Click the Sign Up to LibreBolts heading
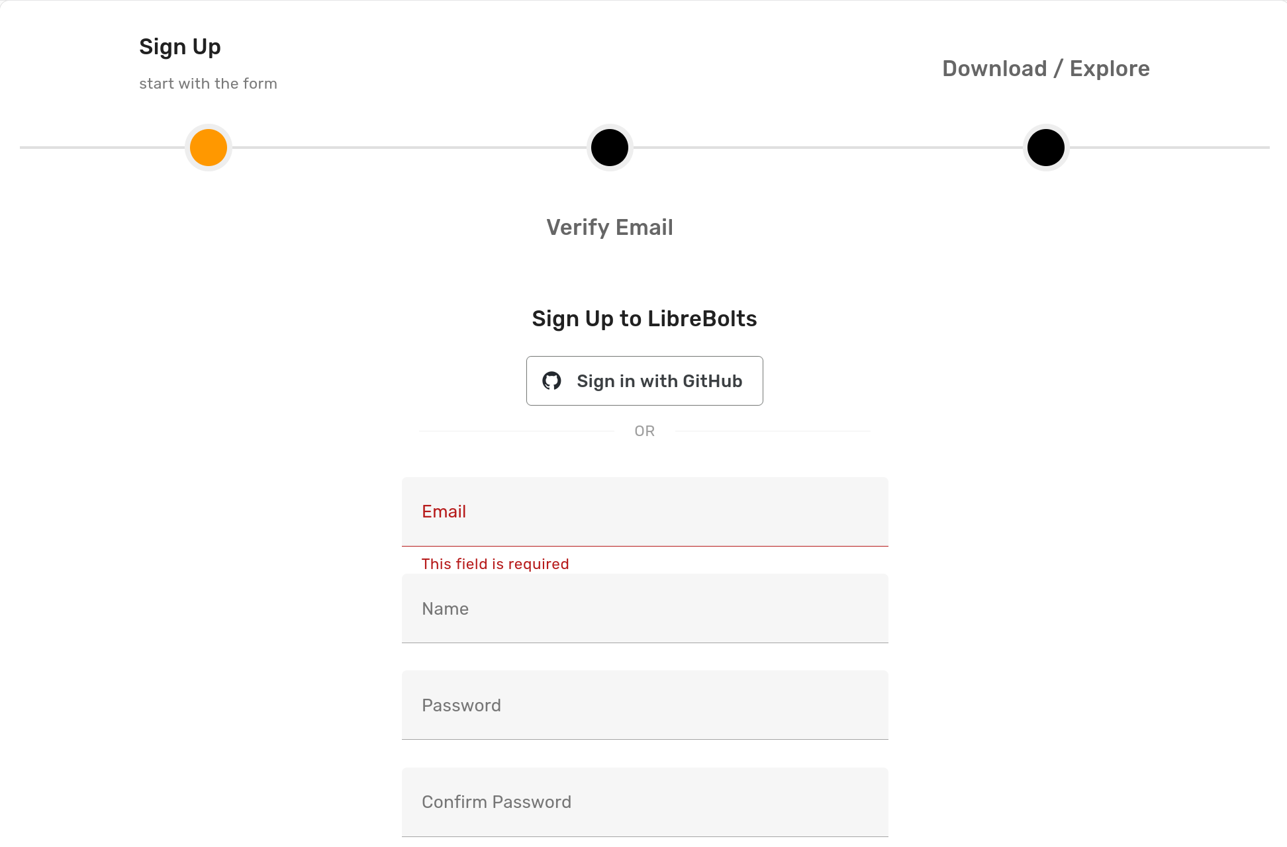Image resolution: width=1287 pixels, height=847 pixels. tap(644, 318)
